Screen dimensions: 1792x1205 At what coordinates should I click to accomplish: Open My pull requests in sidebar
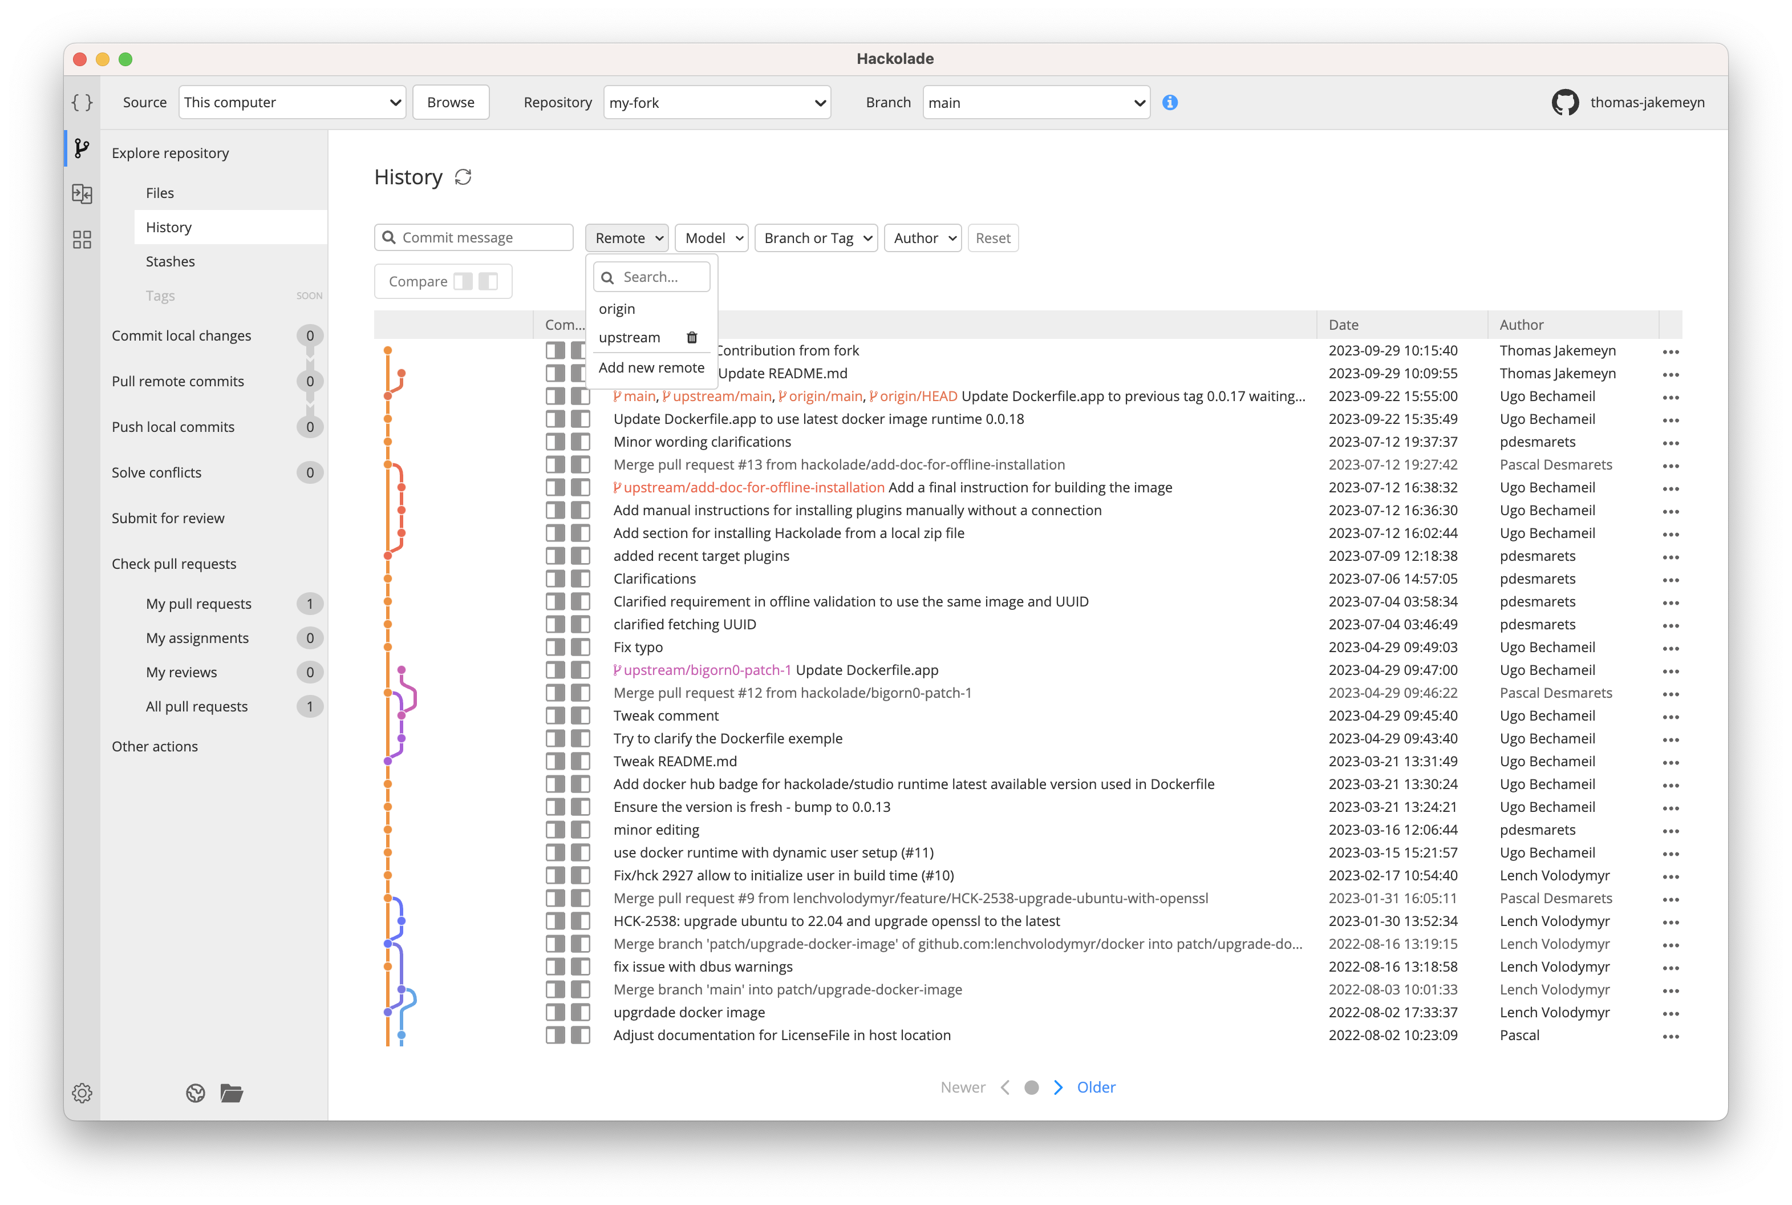[199, 603]
